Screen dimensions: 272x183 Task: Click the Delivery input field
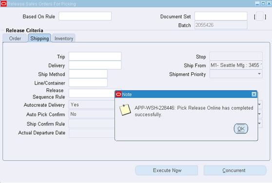point(95,65)
